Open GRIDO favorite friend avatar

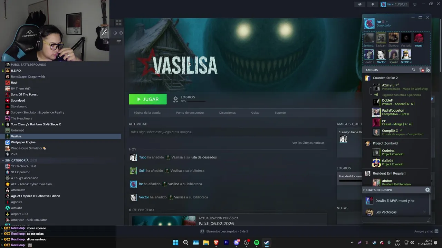(406, 54)
